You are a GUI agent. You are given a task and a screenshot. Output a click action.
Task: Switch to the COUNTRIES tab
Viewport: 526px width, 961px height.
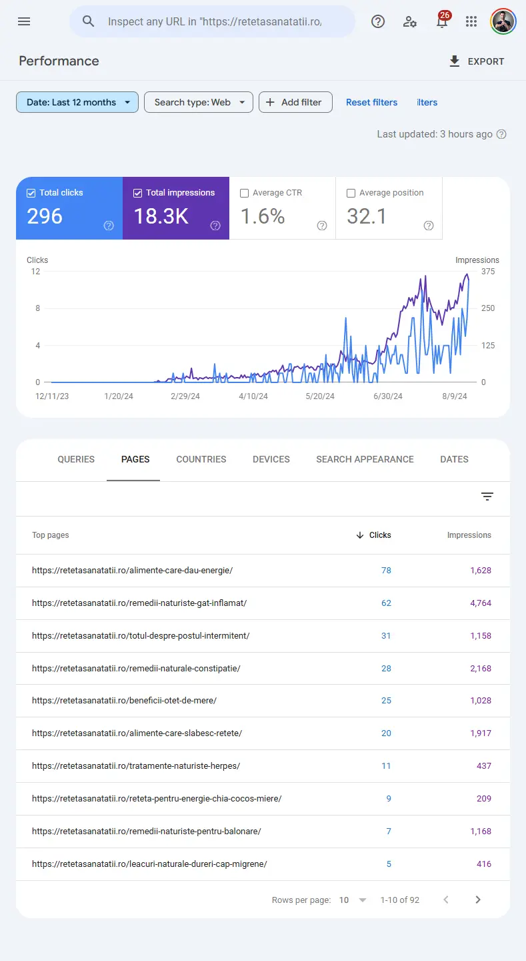pos(201,459)
